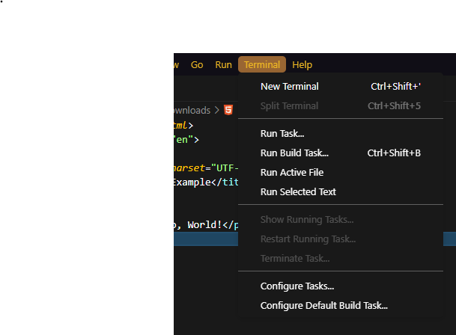This screenshot has width=456, height=335.
Task: Open the Run menu
Action: tap(223, 65)
